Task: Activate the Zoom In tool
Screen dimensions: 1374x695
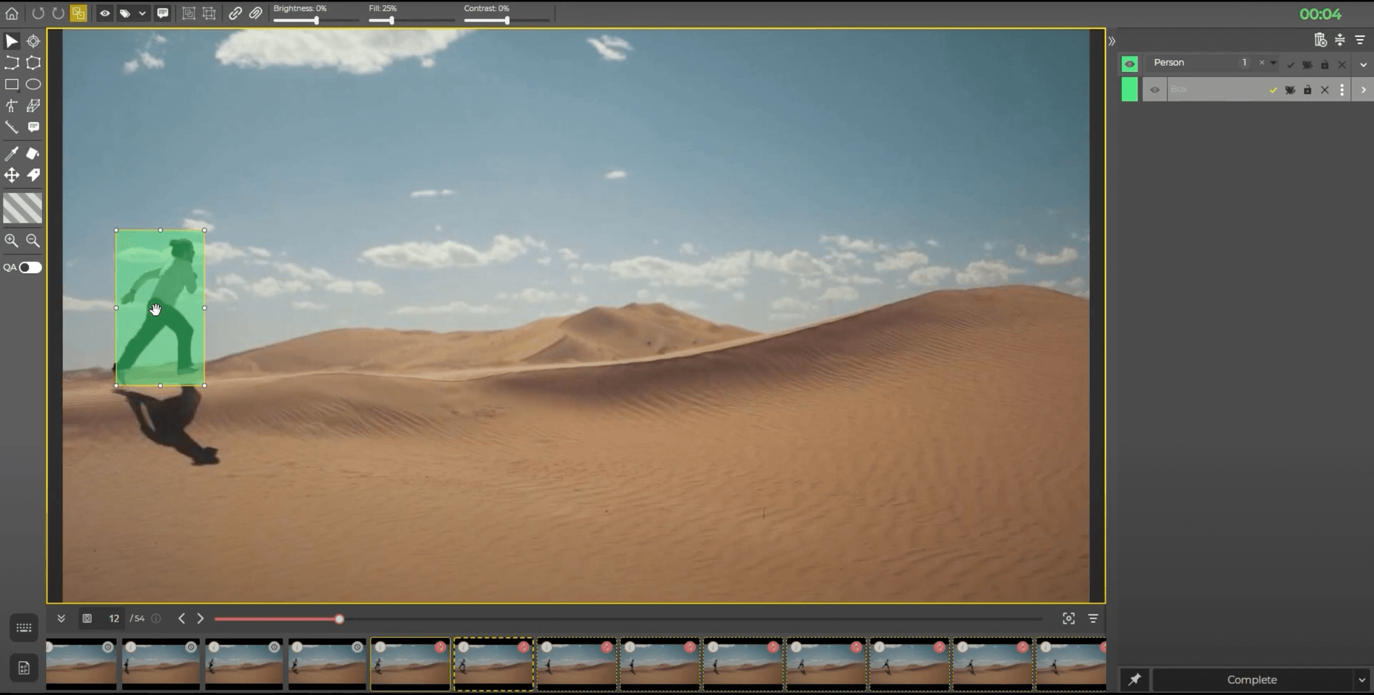Action: tap(11, 241)
